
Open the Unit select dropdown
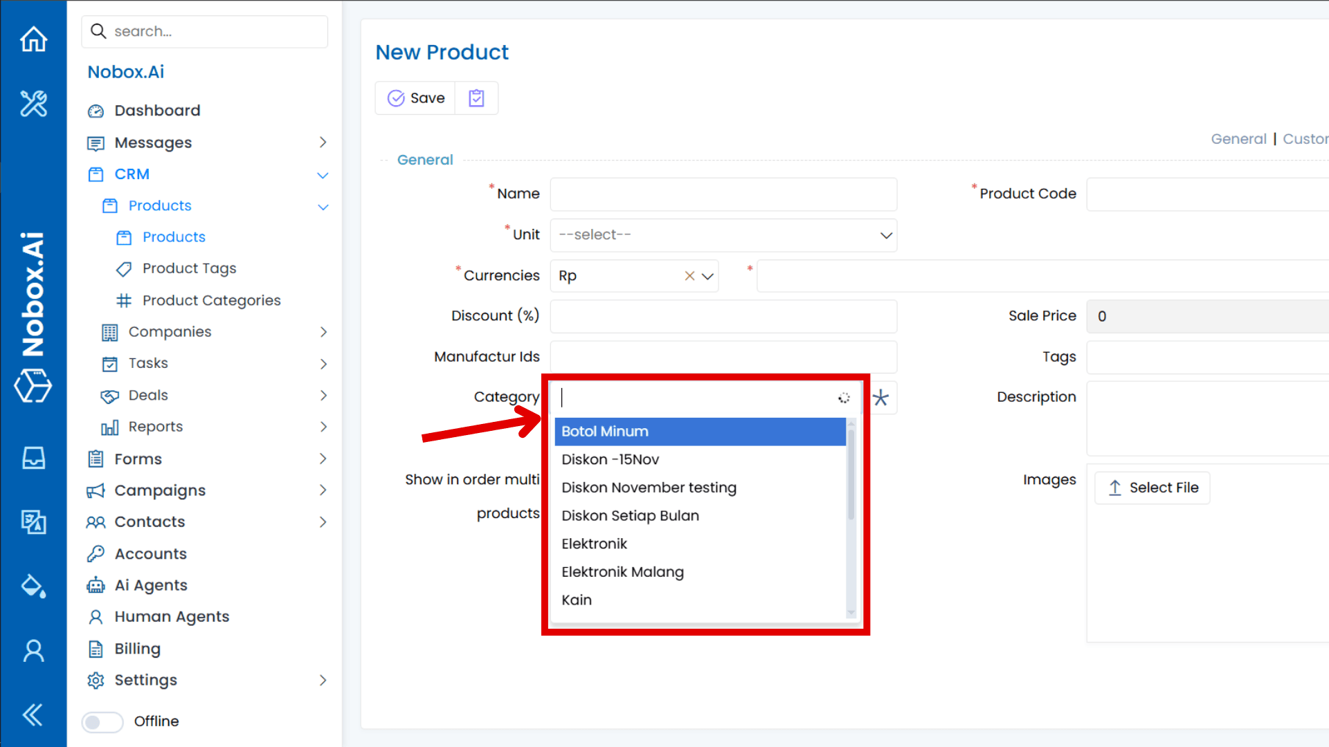[886, 235]
